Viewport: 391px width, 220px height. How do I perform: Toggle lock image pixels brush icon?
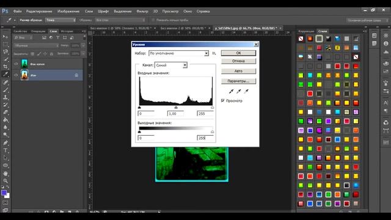(x=39, y=54)
